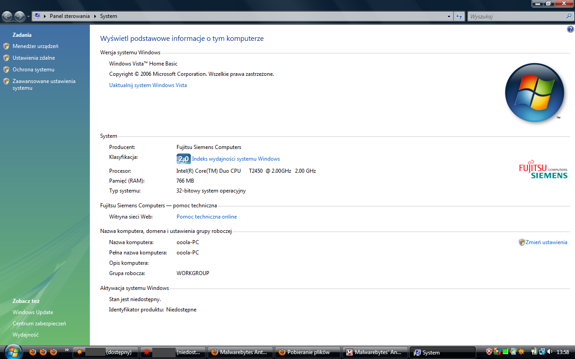Select the System breadcrumb segment
This screenshot has height=359, width=575.
click(x=109, y=16)
